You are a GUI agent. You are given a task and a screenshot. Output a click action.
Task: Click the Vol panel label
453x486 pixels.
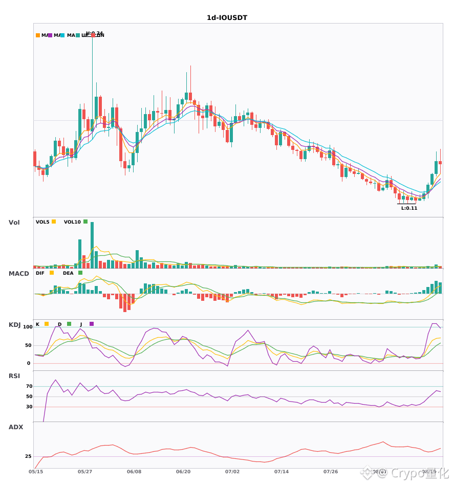click(x=14, y=222)
